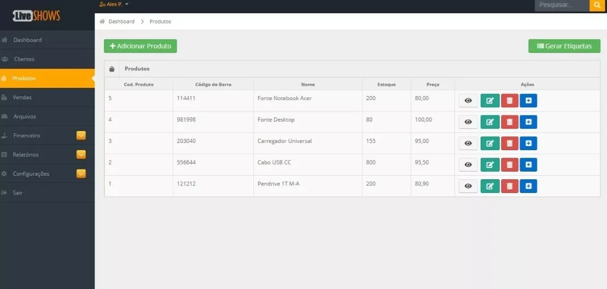
Task: View details of Fonte Notebook Acer
Action: click(x=468, y=101)
